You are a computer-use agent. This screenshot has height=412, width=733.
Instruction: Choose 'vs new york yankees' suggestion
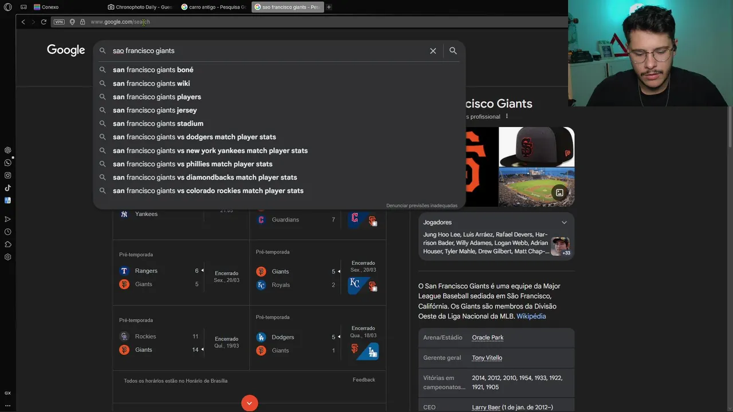tap(279, 150)
